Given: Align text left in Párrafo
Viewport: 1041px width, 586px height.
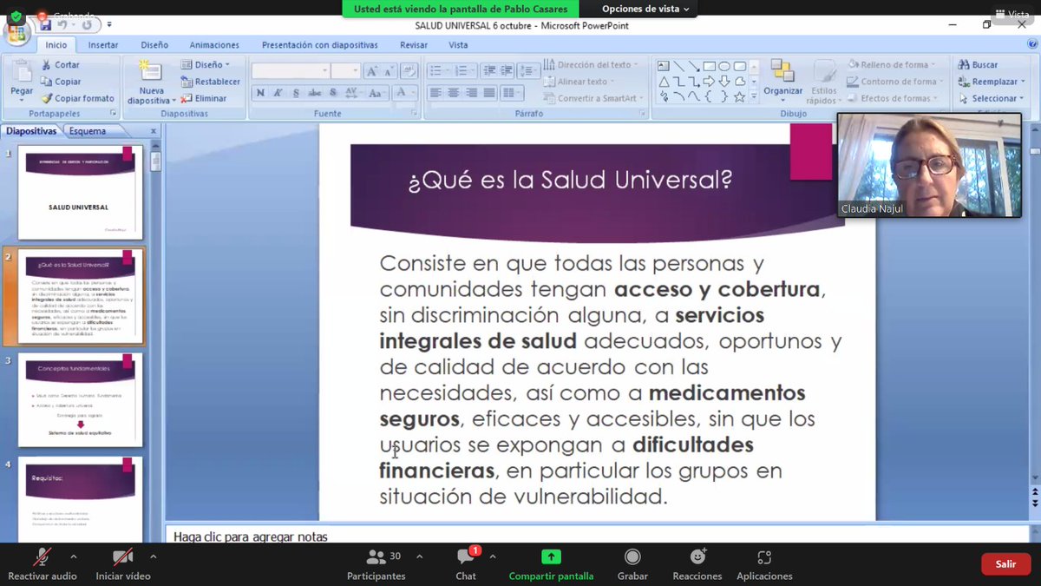Looking at the screenshot, I should 435,93.
